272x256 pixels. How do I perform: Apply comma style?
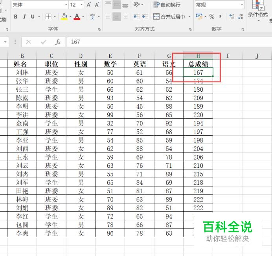point(220,17)
